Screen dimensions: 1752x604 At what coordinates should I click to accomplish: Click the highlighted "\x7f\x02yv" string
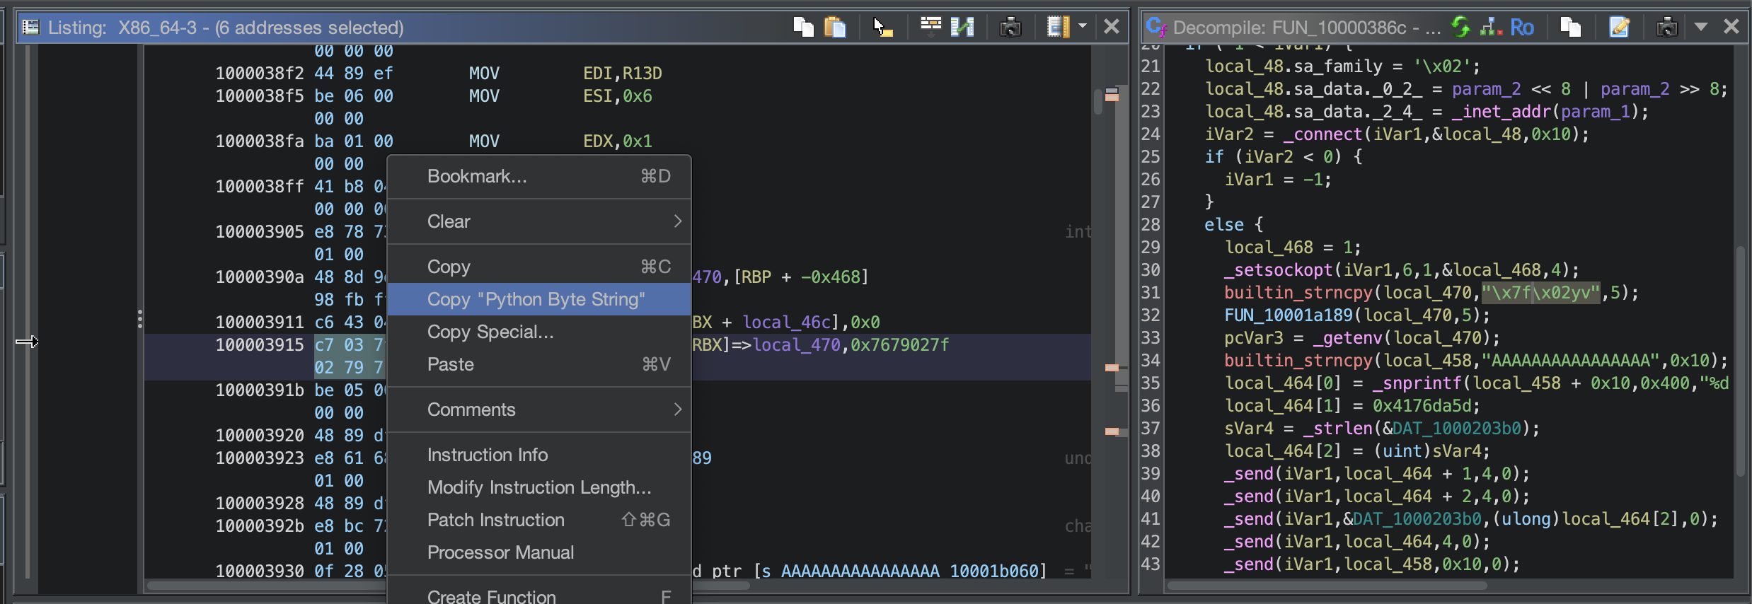point(1540,293)
